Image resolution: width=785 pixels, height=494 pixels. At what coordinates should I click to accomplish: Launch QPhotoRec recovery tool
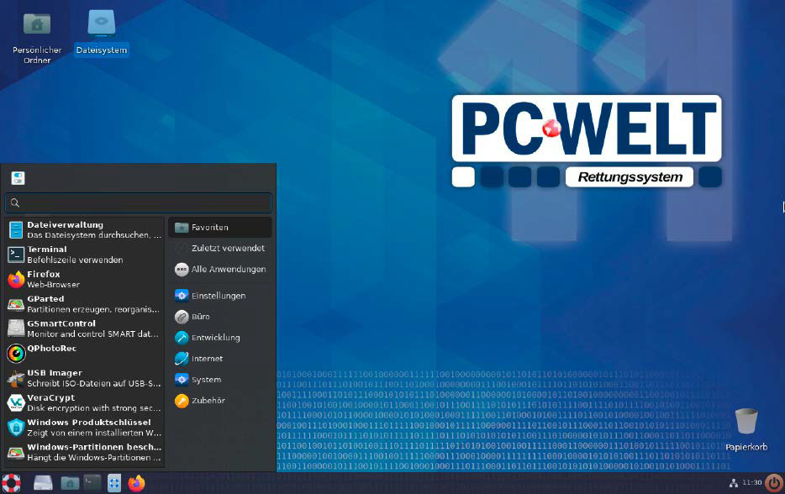[x=85, y=354]
